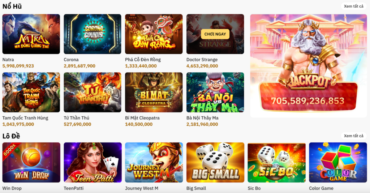370x193 pixels.
Task: Click Xem tất cả for Lô Đề
Action: coord(353,136)
